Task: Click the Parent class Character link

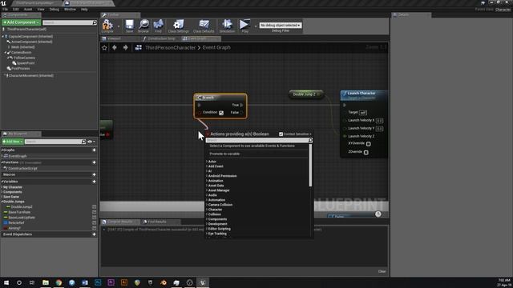Action: pyautogui.click(x=503, y=10)
